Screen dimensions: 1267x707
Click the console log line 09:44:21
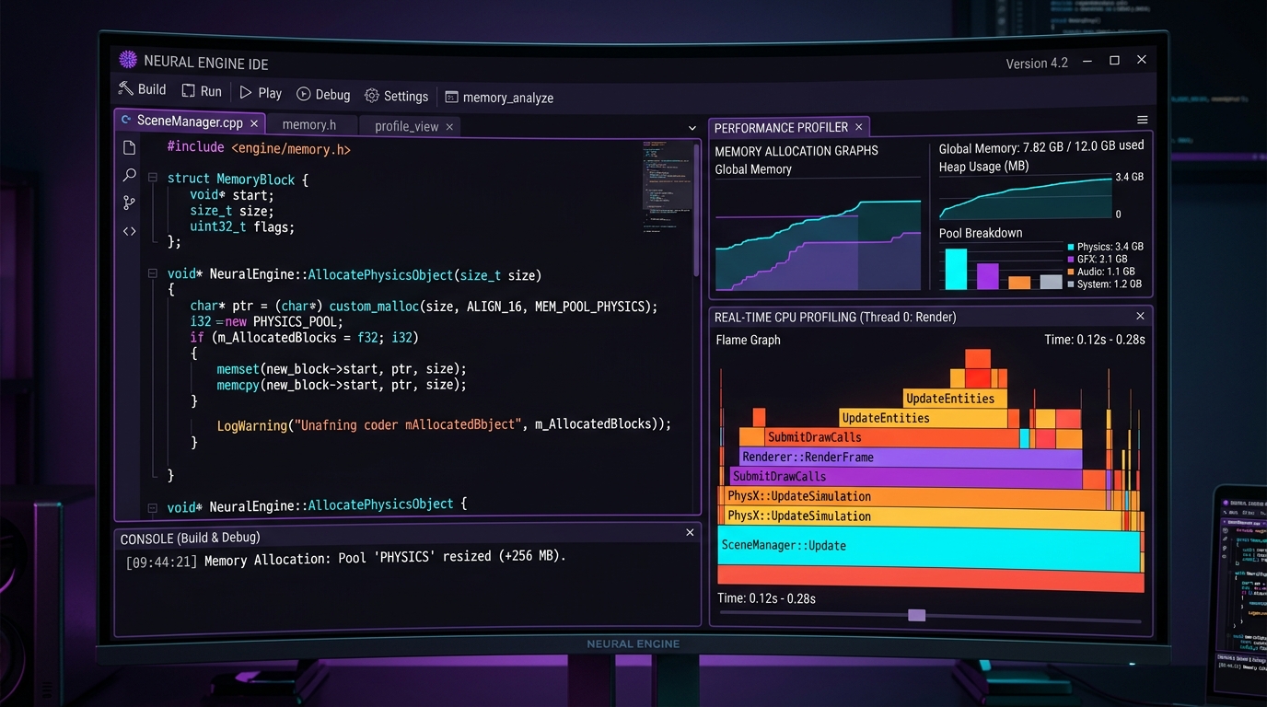point(345,560)
